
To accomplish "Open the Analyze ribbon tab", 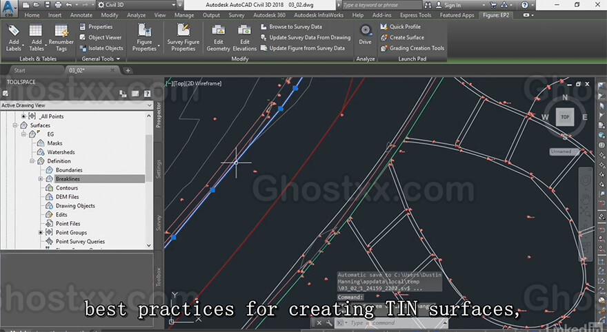I will coord(137,15).
